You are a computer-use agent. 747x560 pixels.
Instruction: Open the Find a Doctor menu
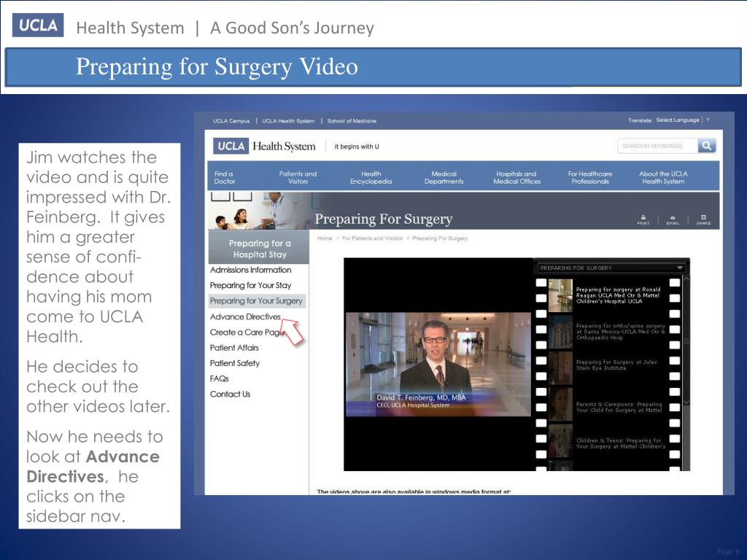(x=225, y=178)
